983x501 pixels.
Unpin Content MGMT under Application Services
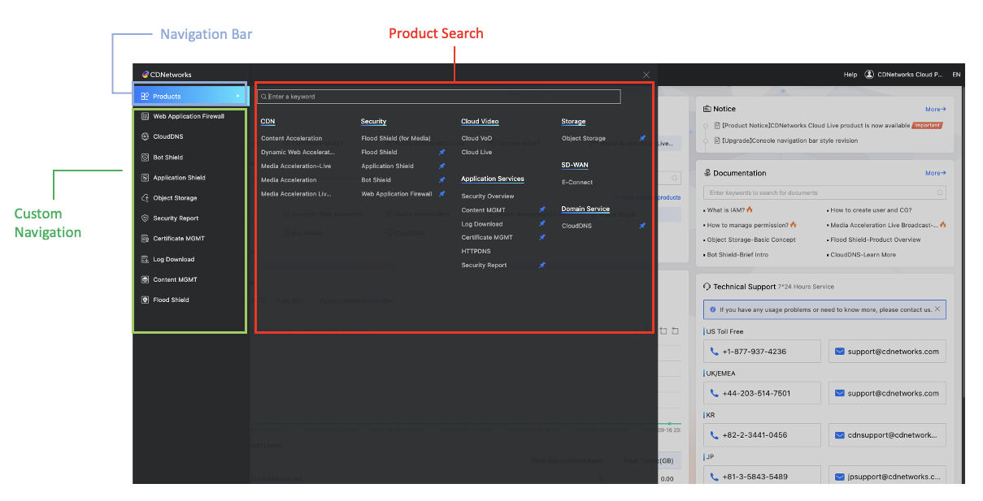(542, 209)
